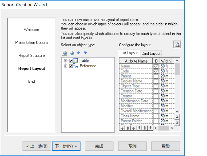Image resolution: width=207 pixels, height=156 pixels.
Task: Click the D column header
Action: pos(156,61)
